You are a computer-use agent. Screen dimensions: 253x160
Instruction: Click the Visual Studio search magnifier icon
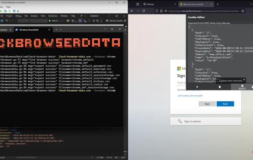81,16
